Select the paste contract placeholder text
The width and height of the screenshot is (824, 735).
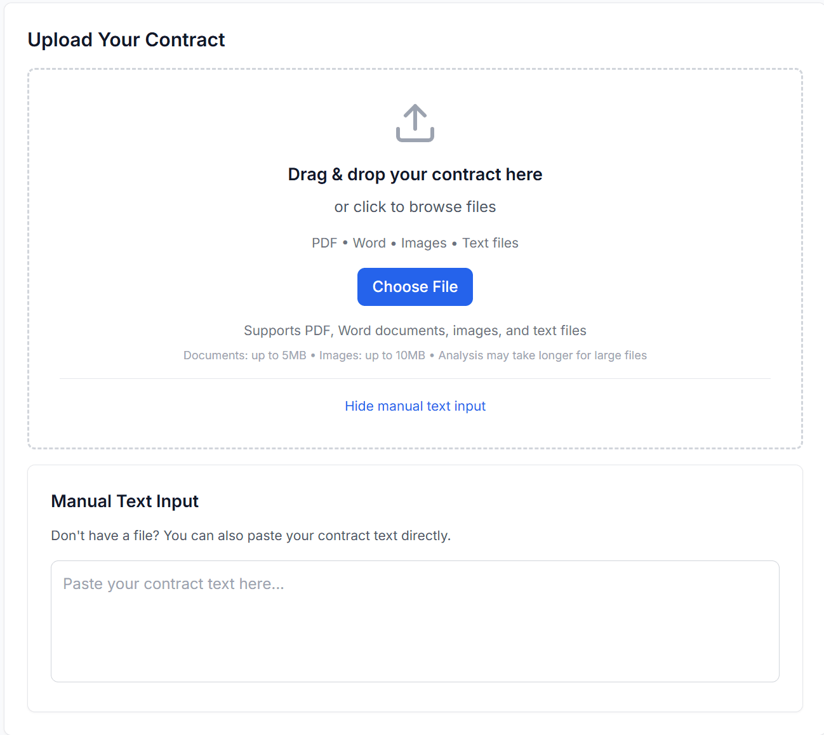[x=173, y=583]
